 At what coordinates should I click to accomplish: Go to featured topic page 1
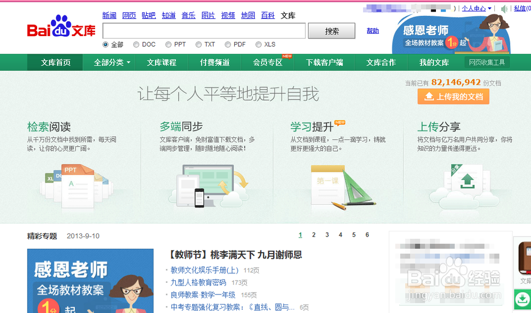(301, 235)
